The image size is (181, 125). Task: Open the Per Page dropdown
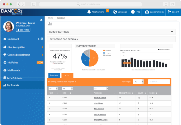pyautogui.click(x=138, y=82)
